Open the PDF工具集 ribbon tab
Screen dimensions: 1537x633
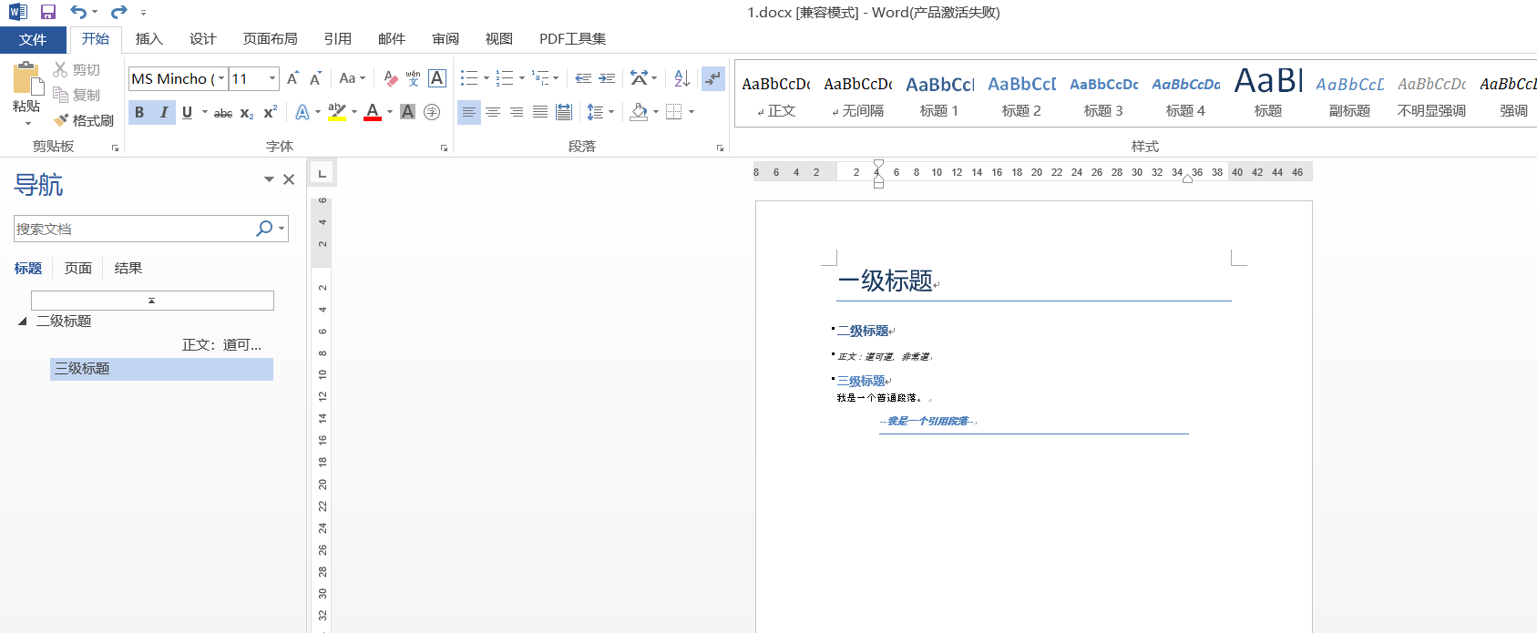tap(572, 39)
